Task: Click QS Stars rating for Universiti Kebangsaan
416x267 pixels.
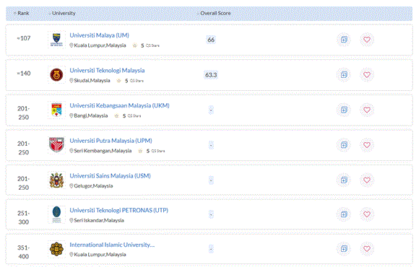Action: pyautogui.click(x=128, y=116)
